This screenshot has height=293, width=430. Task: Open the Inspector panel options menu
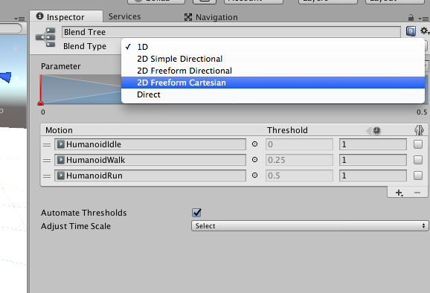point(423,19)
